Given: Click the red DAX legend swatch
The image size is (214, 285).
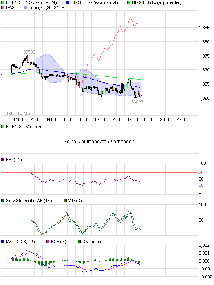Looking at the screenshot, I should 3,7.
